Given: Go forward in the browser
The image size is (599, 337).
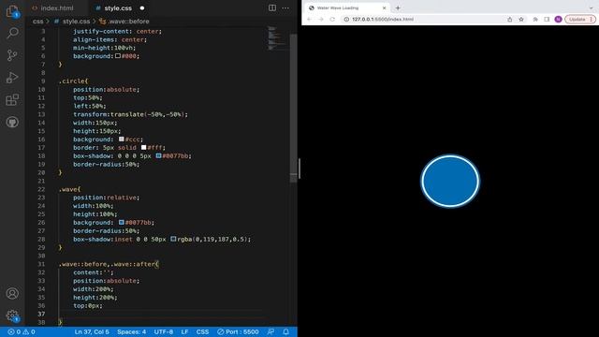Looking at the screenshot, I should (x=320, y=19).
